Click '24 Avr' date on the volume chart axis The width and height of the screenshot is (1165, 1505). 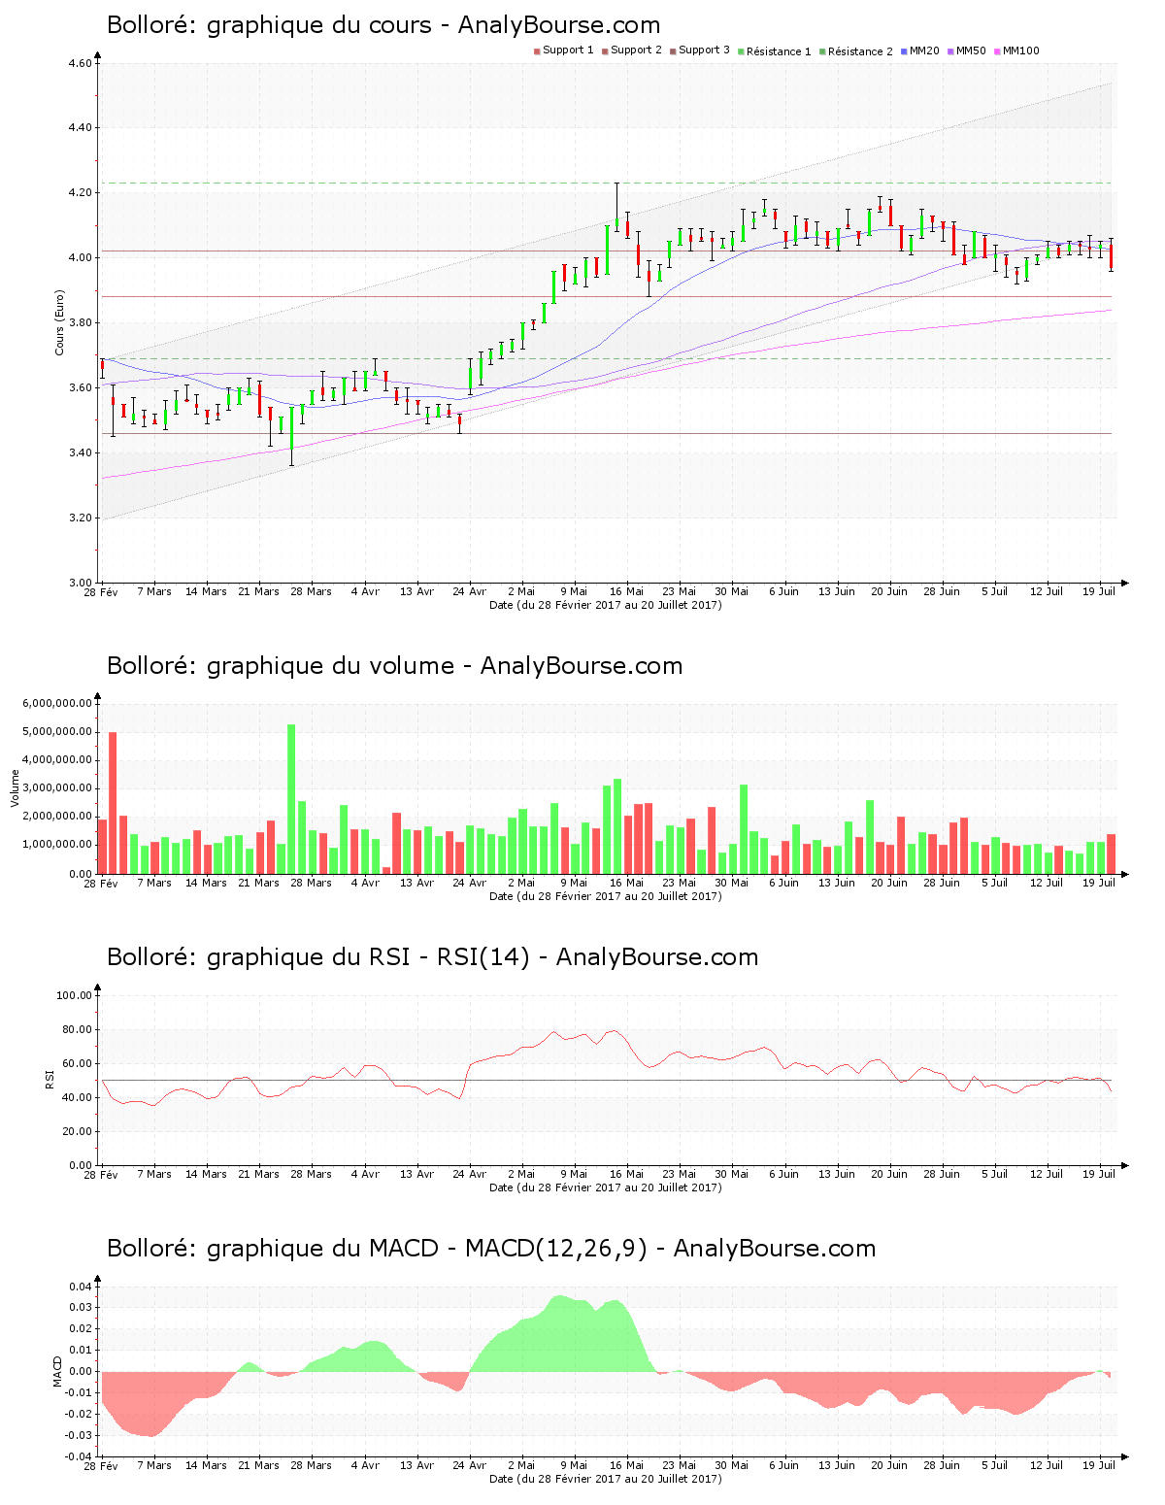(470, 883)
